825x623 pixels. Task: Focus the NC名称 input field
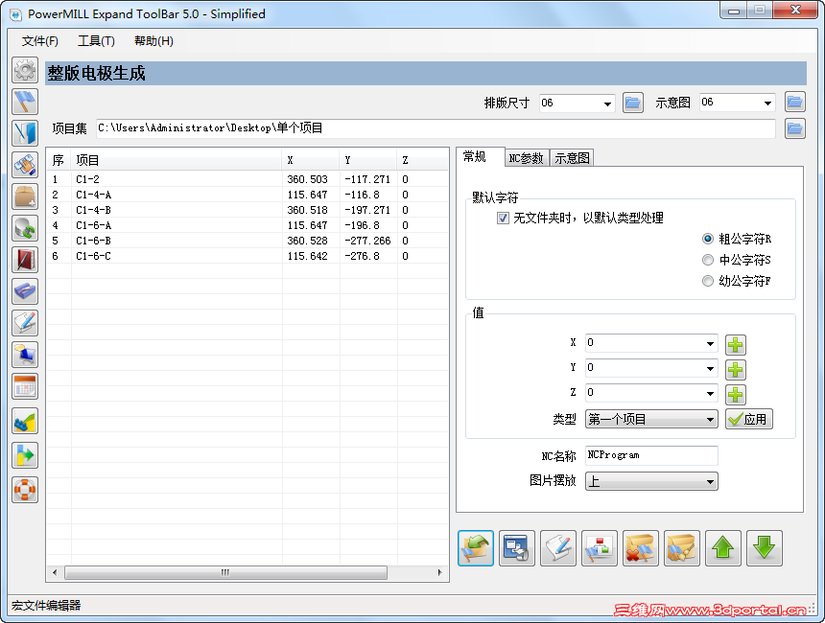point(651,455)
